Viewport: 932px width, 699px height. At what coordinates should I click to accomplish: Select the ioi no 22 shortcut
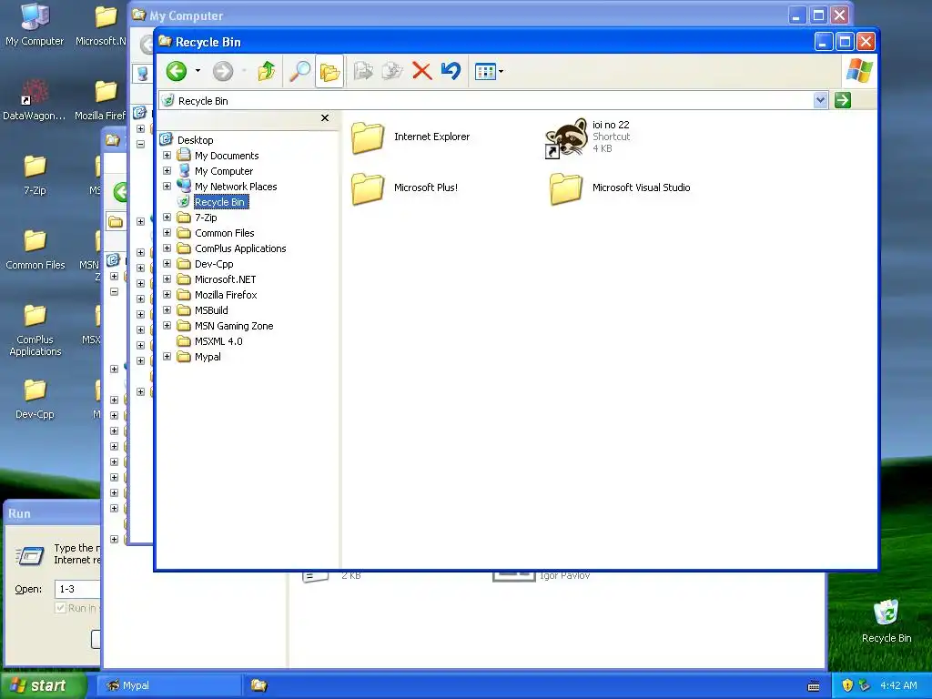(588, 137)
